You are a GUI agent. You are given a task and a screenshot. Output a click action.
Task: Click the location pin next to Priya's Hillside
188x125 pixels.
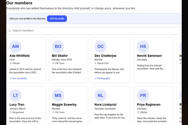click(x=138, y=112)
